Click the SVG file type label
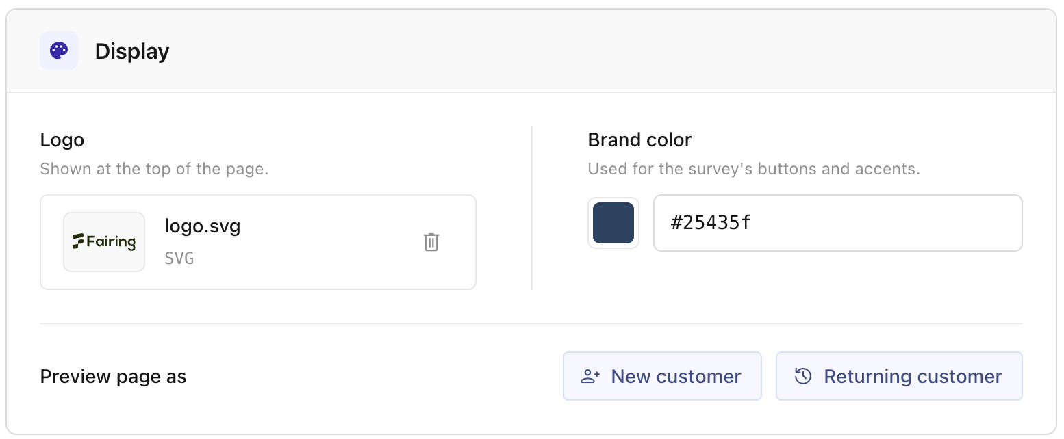1064x439 pixels. coord(179,258)
